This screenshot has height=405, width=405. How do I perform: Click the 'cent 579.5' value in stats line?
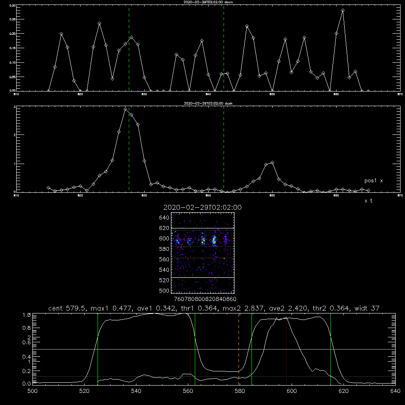click(x=68, y=308)
